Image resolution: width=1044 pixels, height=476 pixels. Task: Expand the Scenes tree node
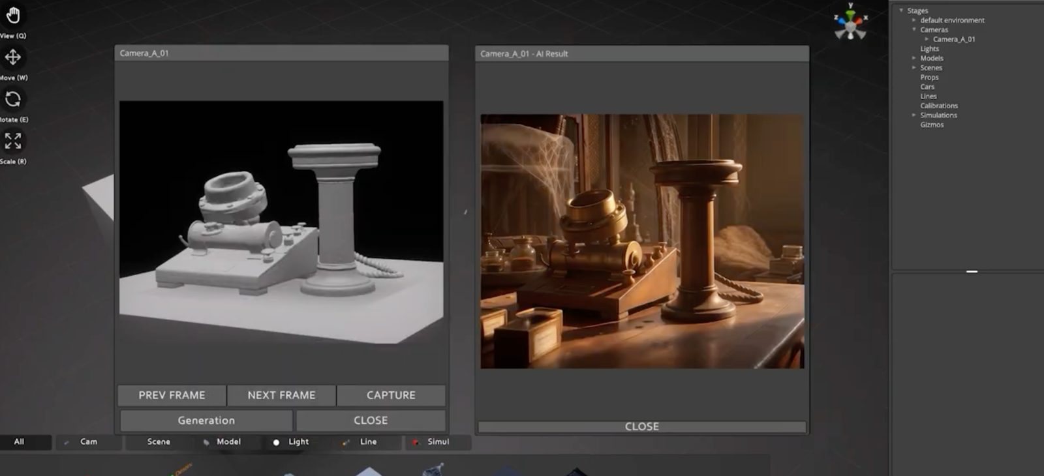pyautogui.click(x=914, y=68)
